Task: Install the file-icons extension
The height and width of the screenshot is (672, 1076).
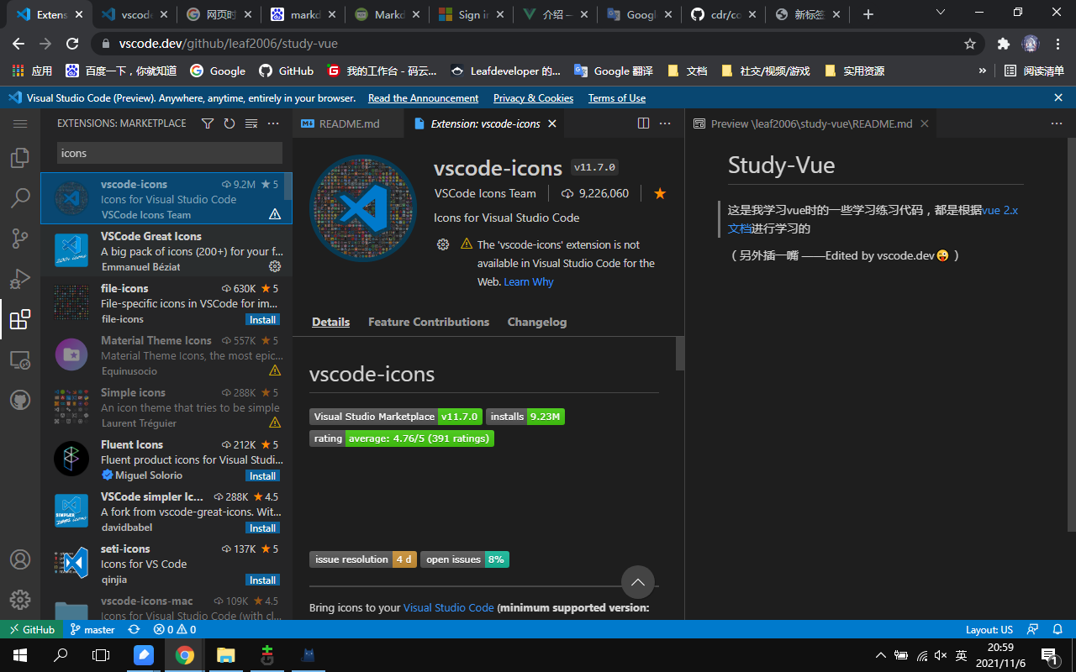Action: tap(262, 319)
